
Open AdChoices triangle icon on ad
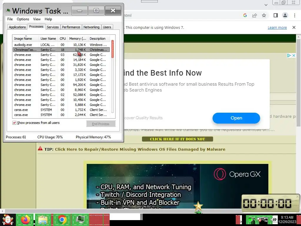[289, 56]
